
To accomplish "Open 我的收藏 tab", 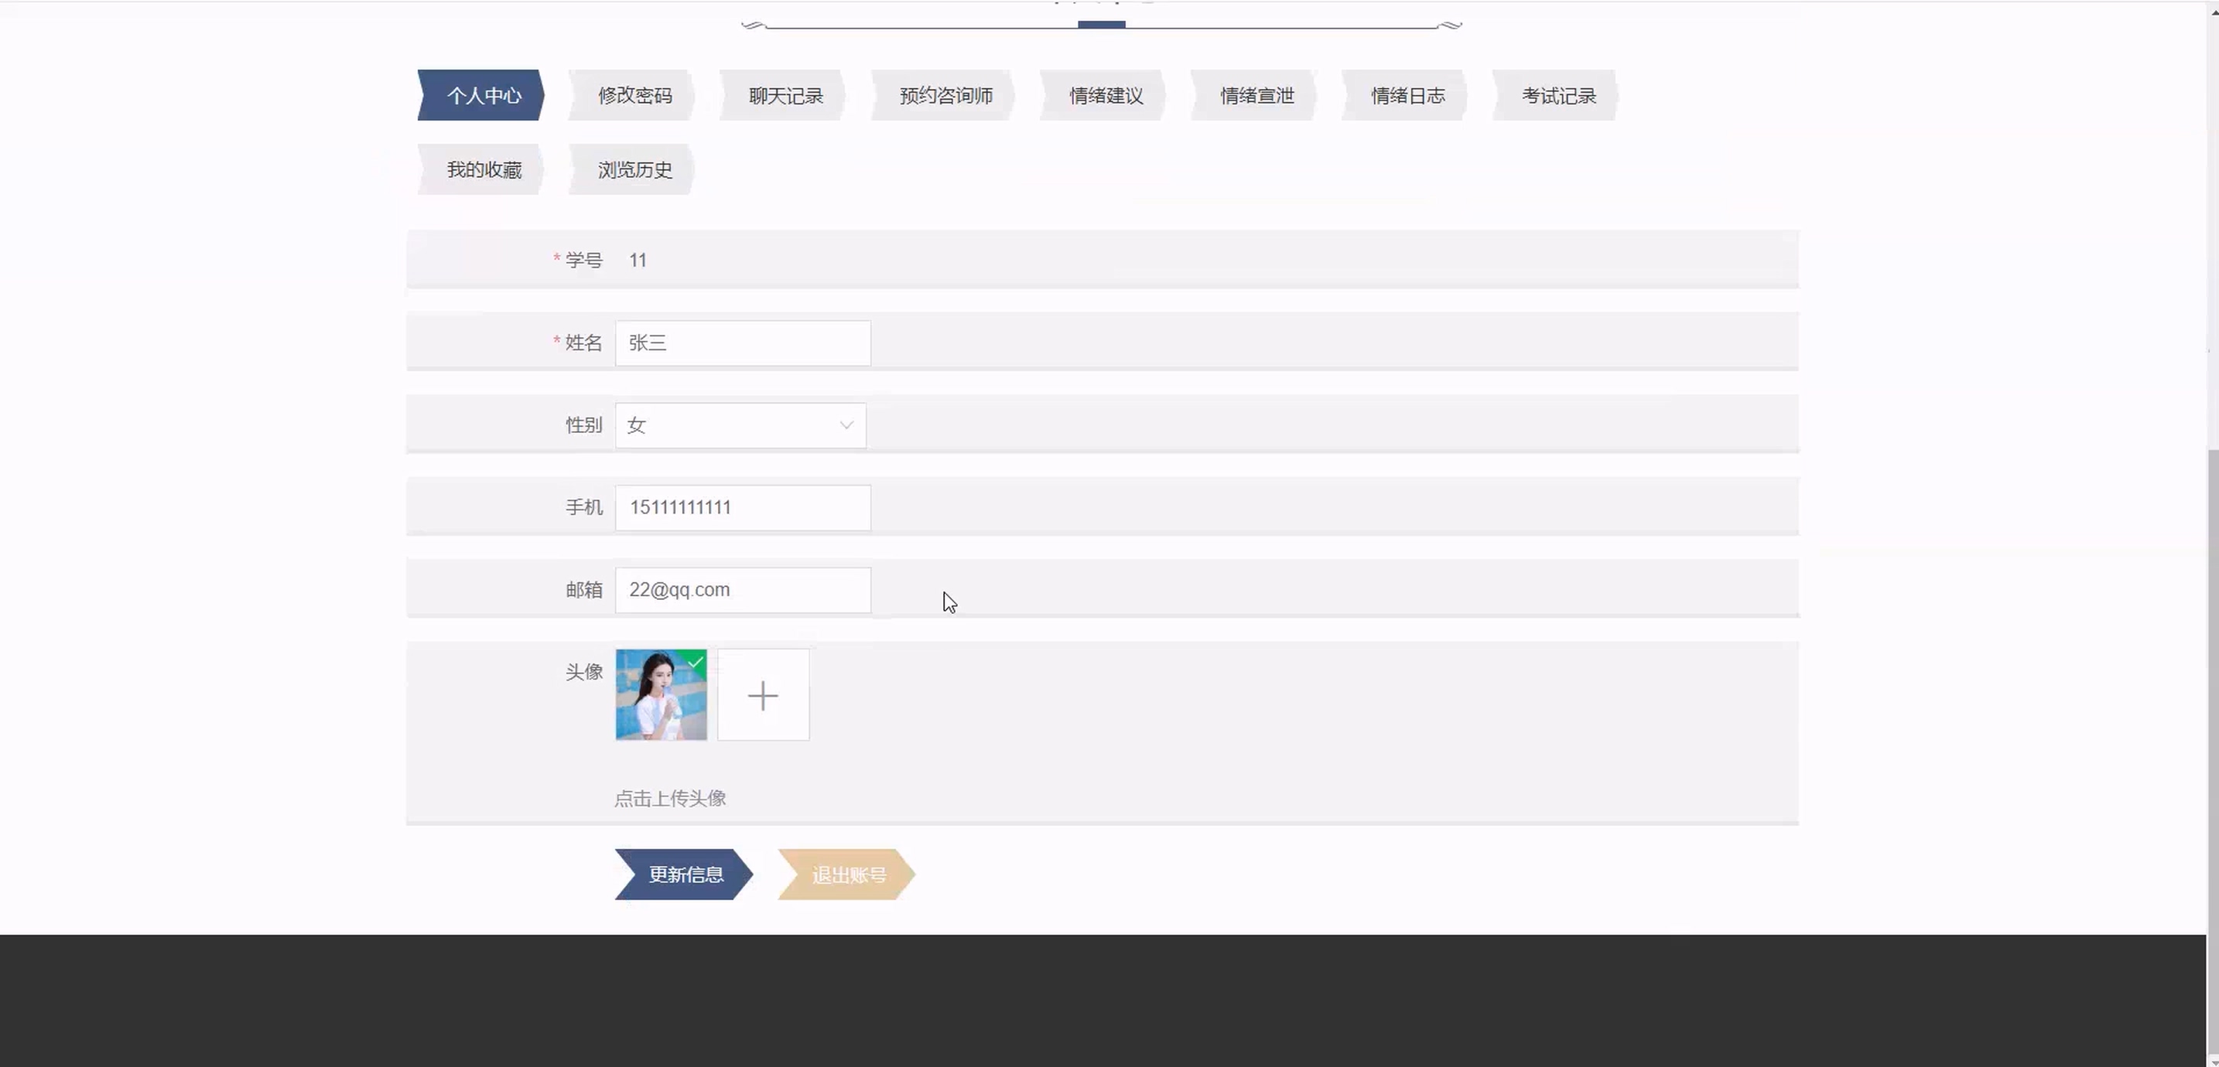I will point(484,169).
